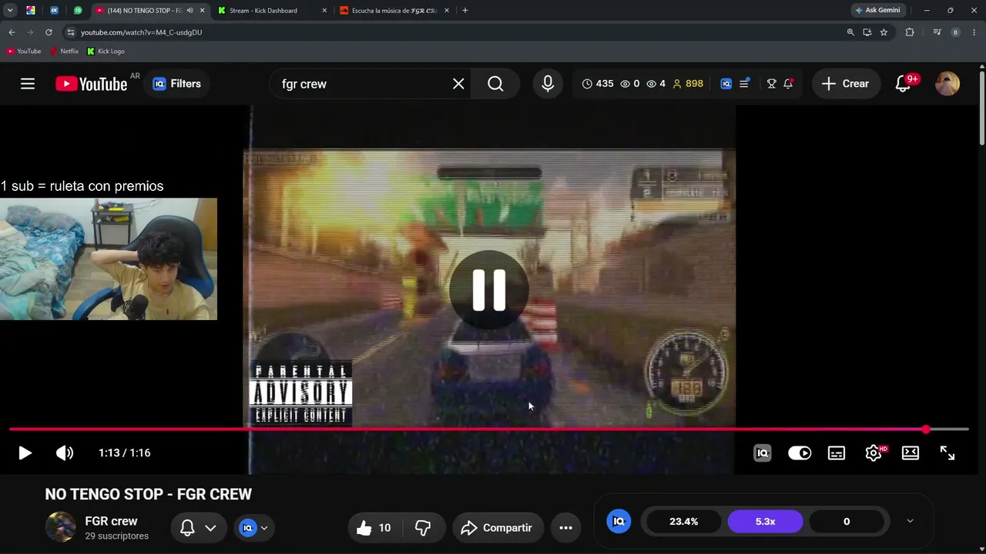Image resolution: width=986 pixels, height=554 pixels.
Task: Clear the search query with the X
Action: 458,84
